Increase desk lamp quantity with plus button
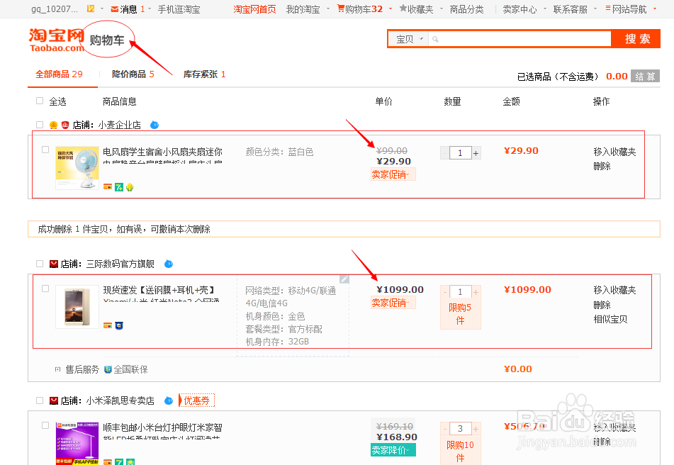Image resolution: width=674 pixels, height=465 pixels. tap(476, 429)
